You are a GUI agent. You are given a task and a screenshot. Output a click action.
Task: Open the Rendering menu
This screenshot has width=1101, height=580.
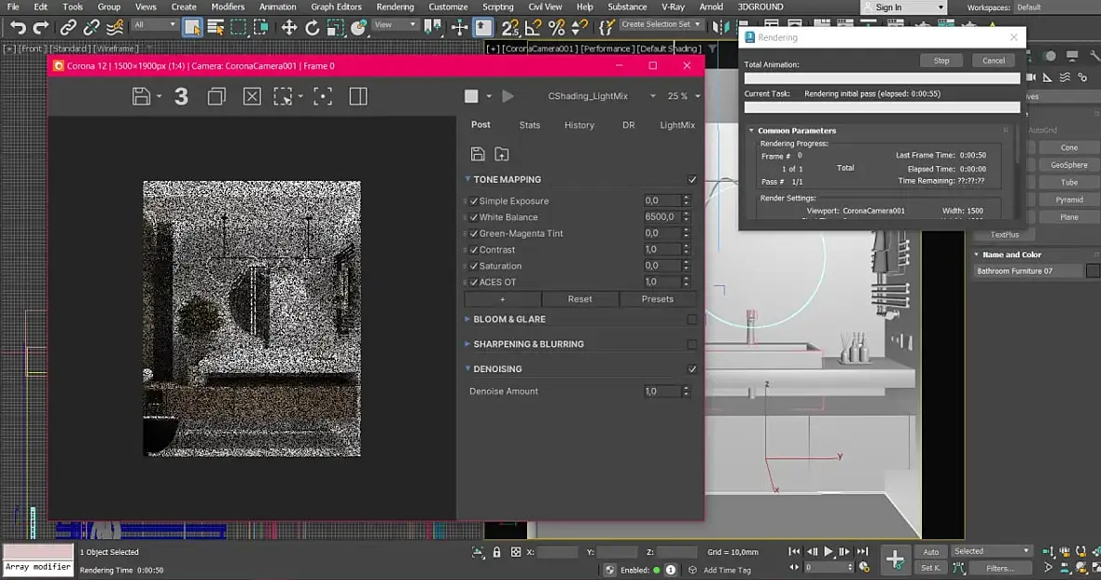(395, 7)
